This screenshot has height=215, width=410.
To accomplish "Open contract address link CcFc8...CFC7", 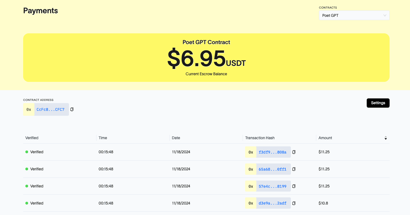I will click(50, 109).
